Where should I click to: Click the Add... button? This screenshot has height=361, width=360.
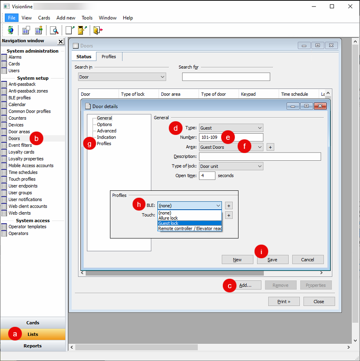245,285
